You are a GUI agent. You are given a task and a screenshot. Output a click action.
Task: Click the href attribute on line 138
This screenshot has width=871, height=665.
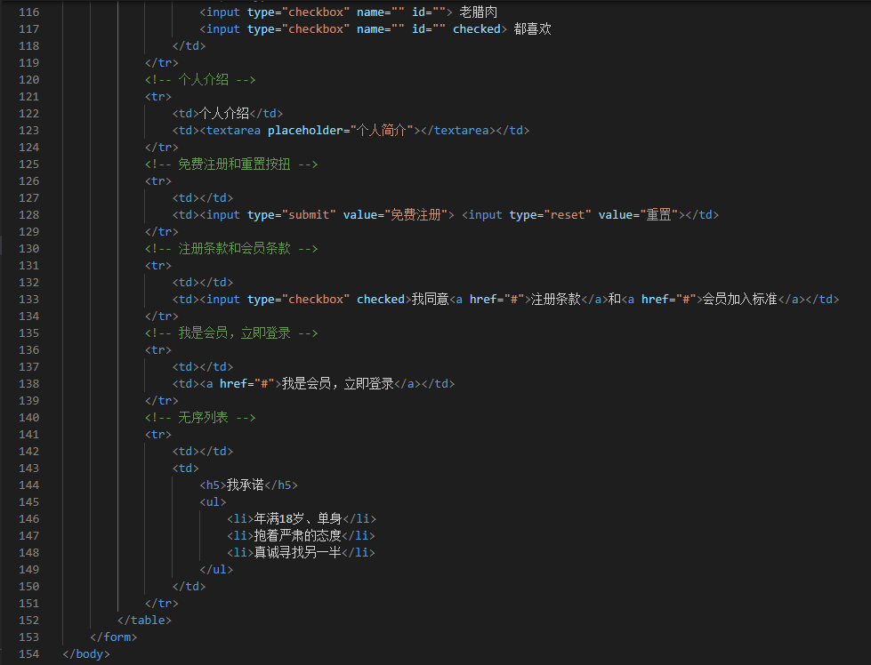pyautogui.click(x=233, y=383)
